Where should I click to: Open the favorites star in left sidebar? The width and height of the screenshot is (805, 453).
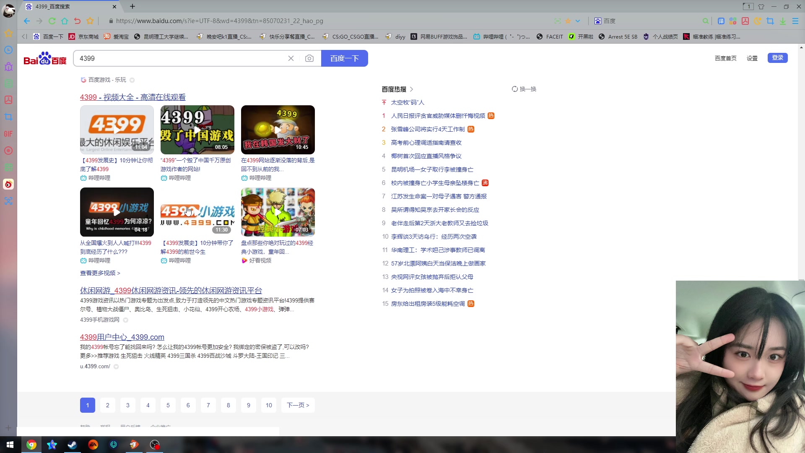8,33
